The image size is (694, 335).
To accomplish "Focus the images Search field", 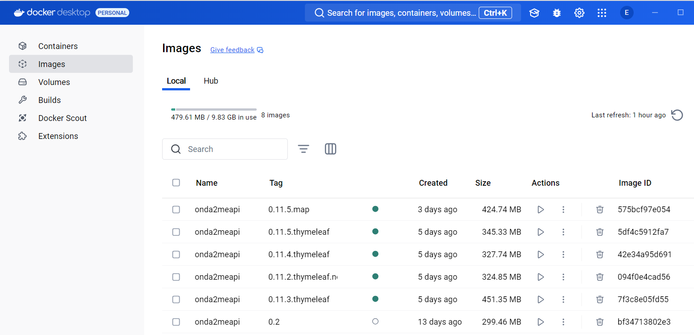I will tap(225, 149).
